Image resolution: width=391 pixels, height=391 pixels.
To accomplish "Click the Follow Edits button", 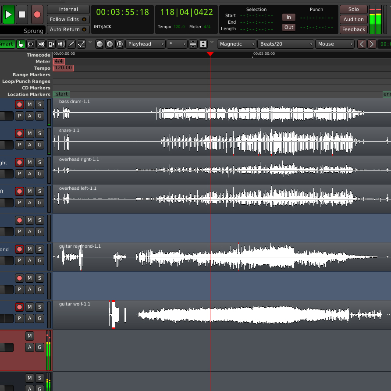I will point(68,19).
